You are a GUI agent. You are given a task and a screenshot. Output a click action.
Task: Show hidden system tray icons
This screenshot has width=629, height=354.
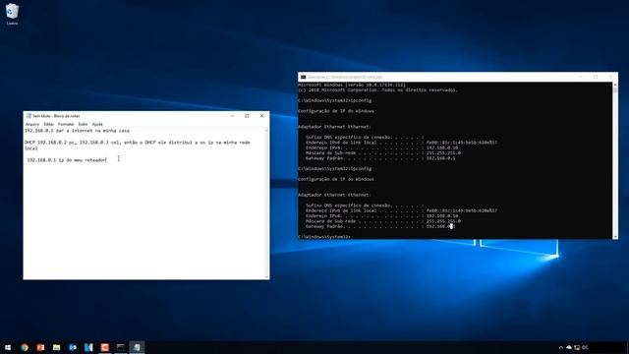pyautogui.click(x=561, y=347)
